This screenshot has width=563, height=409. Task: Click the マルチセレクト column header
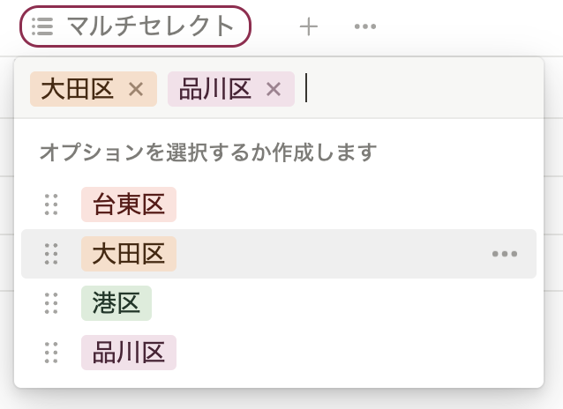pyautogui.click(x=135, y=26)
